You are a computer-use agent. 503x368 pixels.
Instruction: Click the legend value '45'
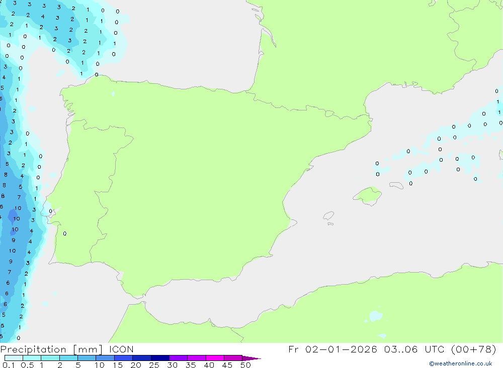[227, 365]
